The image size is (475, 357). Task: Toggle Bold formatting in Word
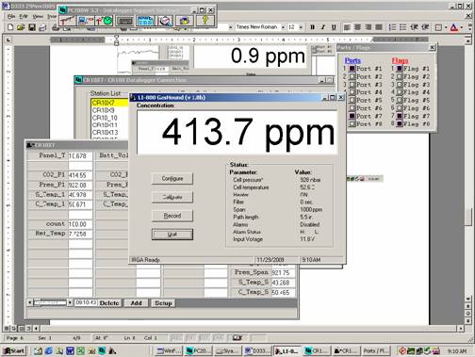point(312,27)
